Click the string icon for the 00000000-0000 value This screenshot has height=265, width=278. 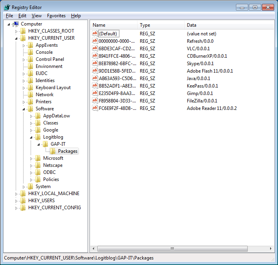tap(95, 41)
